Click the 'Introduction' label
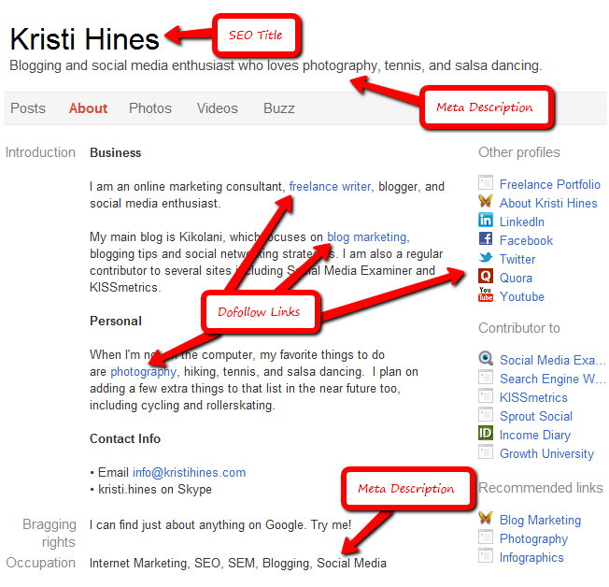 pyautogui.click(x=40, y=152)
